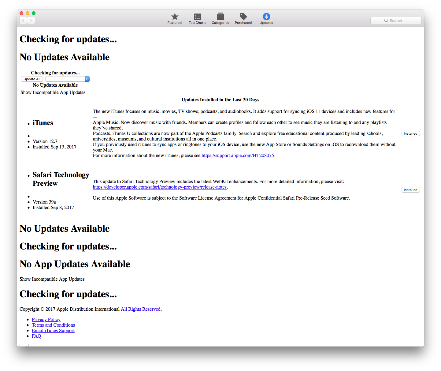Click 'Updates Installed in the Last 30 Days' heading

[x=220, y=100]
